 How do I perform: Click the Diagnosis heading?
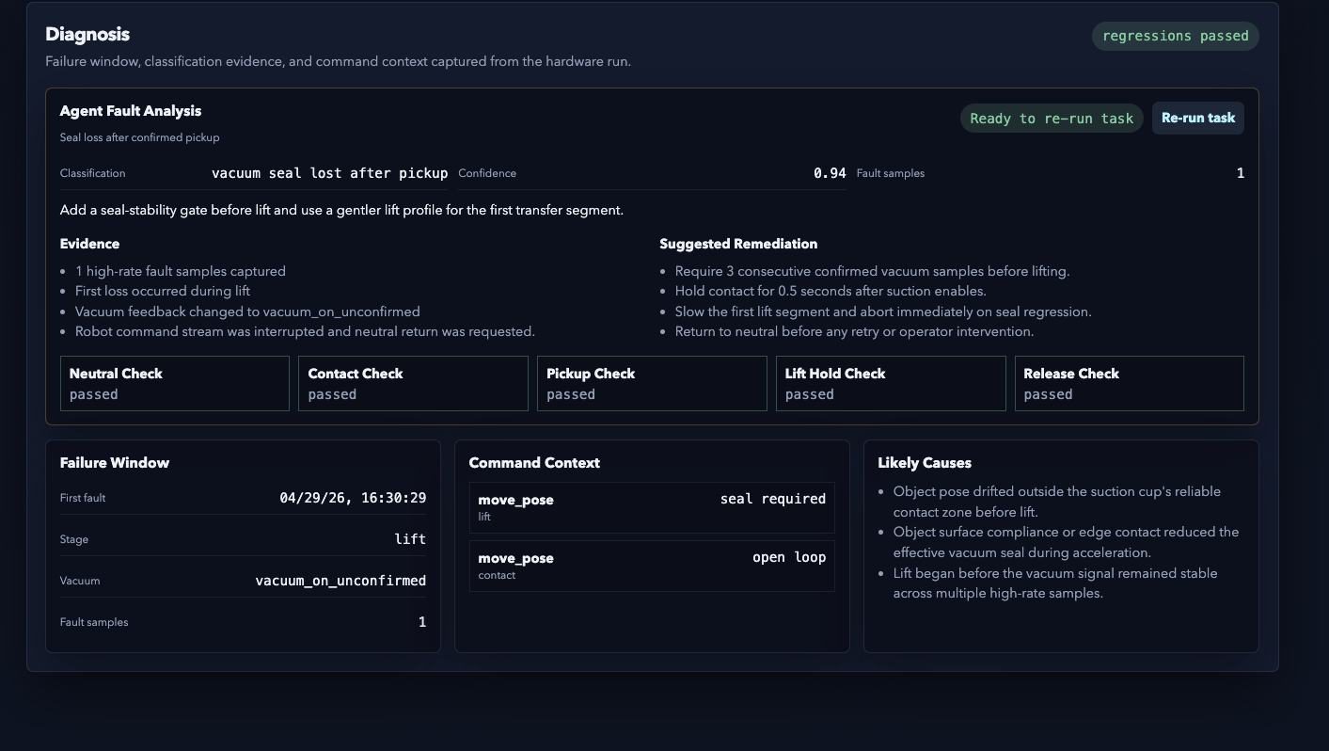tap(87, 34)
